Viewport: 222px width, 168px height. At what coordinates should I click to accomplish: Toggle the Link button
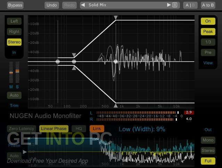97,129
